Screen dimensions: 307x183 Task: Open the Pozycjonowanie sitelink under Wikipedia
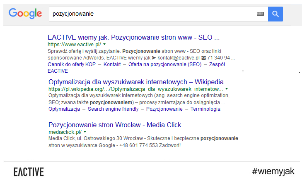[x=164, y=109]
